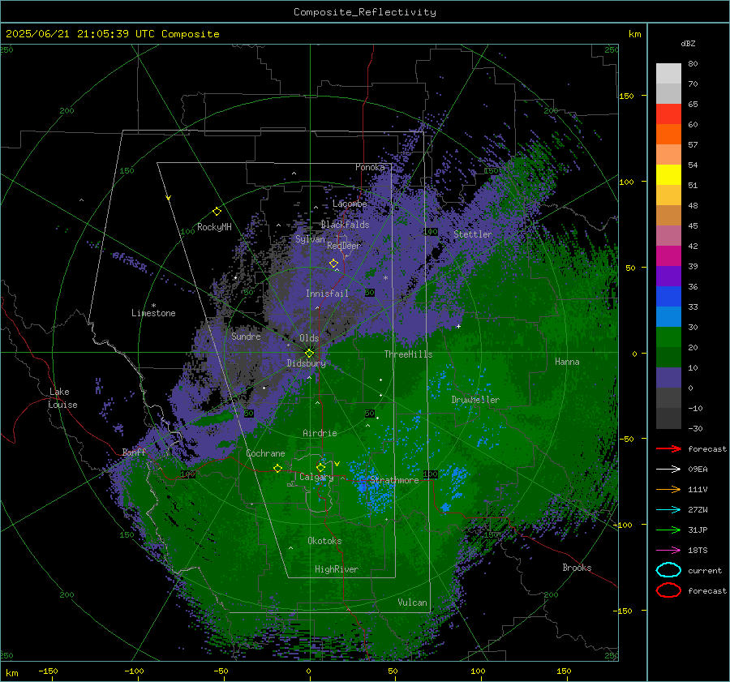Click the Lake Louise label
The height and width of the screenshot is (682, 730).
pyautogui.click(x=62, y=398)
